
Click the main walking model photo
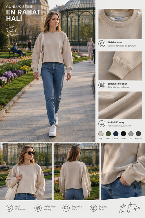(48, 71)
